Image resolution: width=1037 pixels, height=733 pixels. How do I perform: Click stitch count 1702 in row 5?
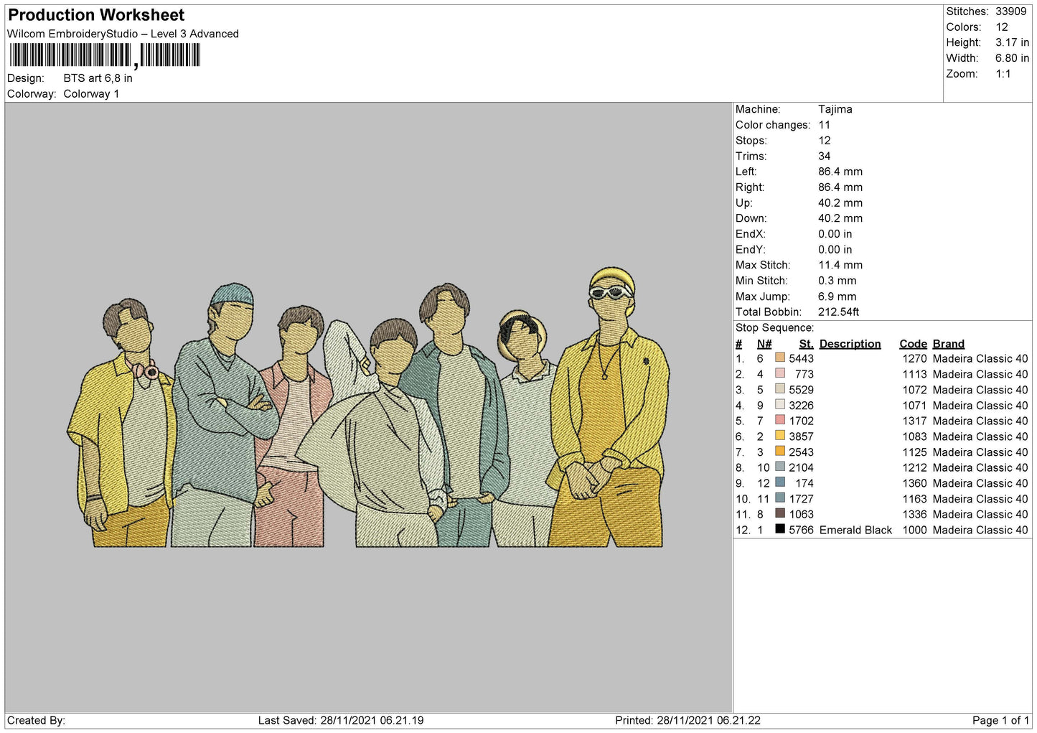801,421
